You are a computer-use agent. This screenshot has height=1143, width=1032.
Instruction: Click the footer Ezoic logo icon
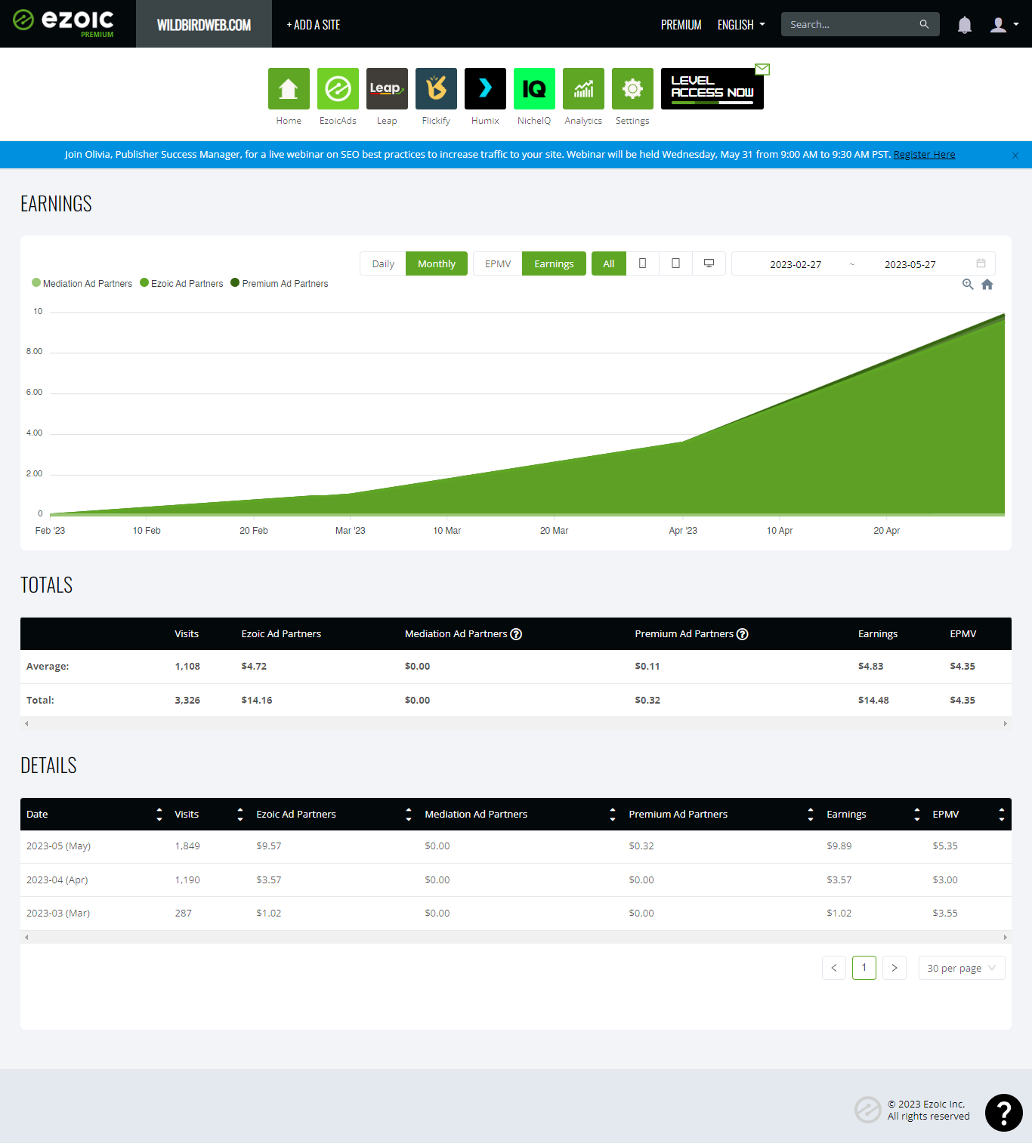click(868, 1110)
